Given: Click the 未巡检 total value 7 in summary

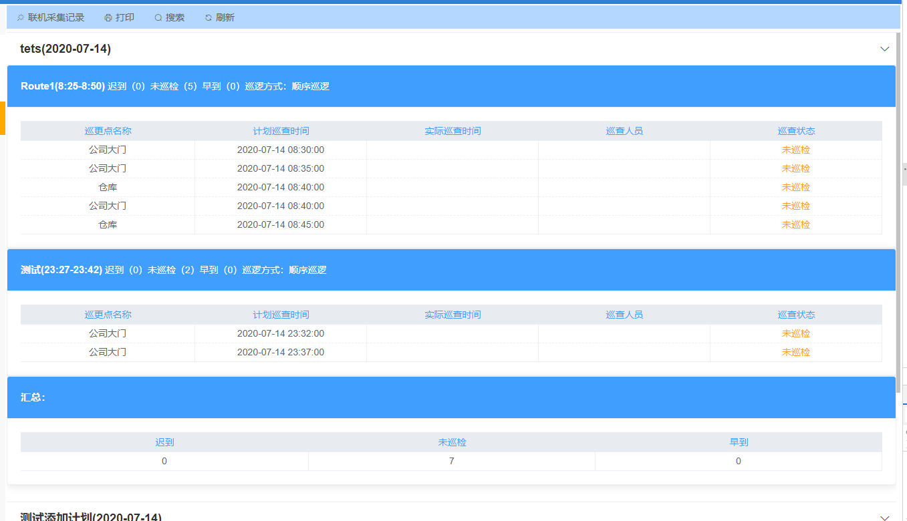Looking at the screenshot, I should pos(452,461).
